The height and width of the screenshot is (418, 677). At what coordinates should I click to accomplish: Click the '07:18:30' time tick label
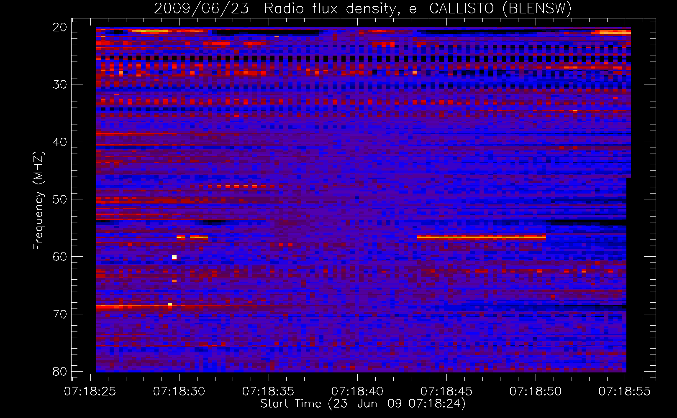(x=179, y=392)
